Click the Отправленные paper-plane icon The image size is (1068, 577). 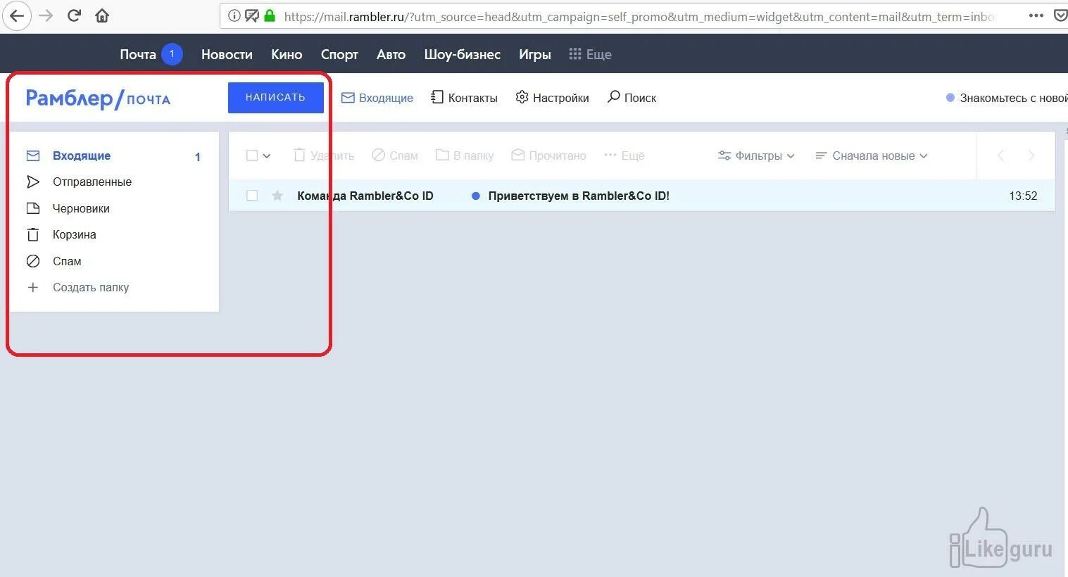click(x=33, y=182)
